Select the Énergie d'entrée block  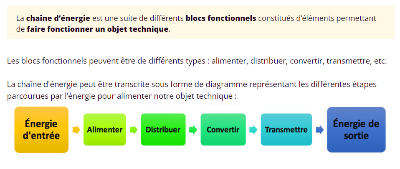coord(41,130)
